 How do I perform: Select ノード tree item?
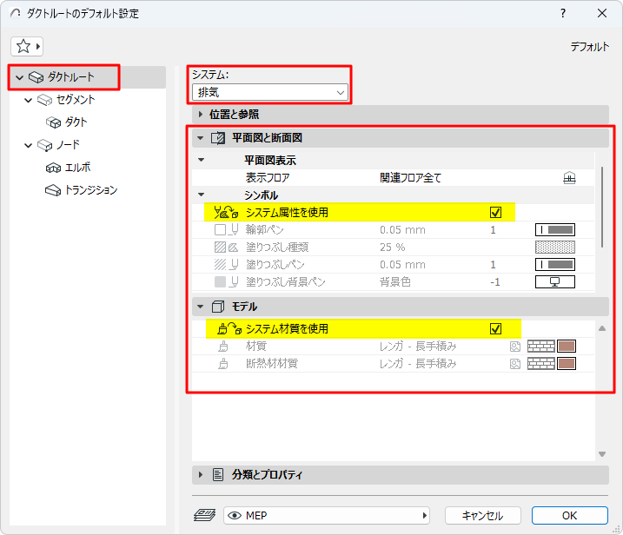click(68, 144)
